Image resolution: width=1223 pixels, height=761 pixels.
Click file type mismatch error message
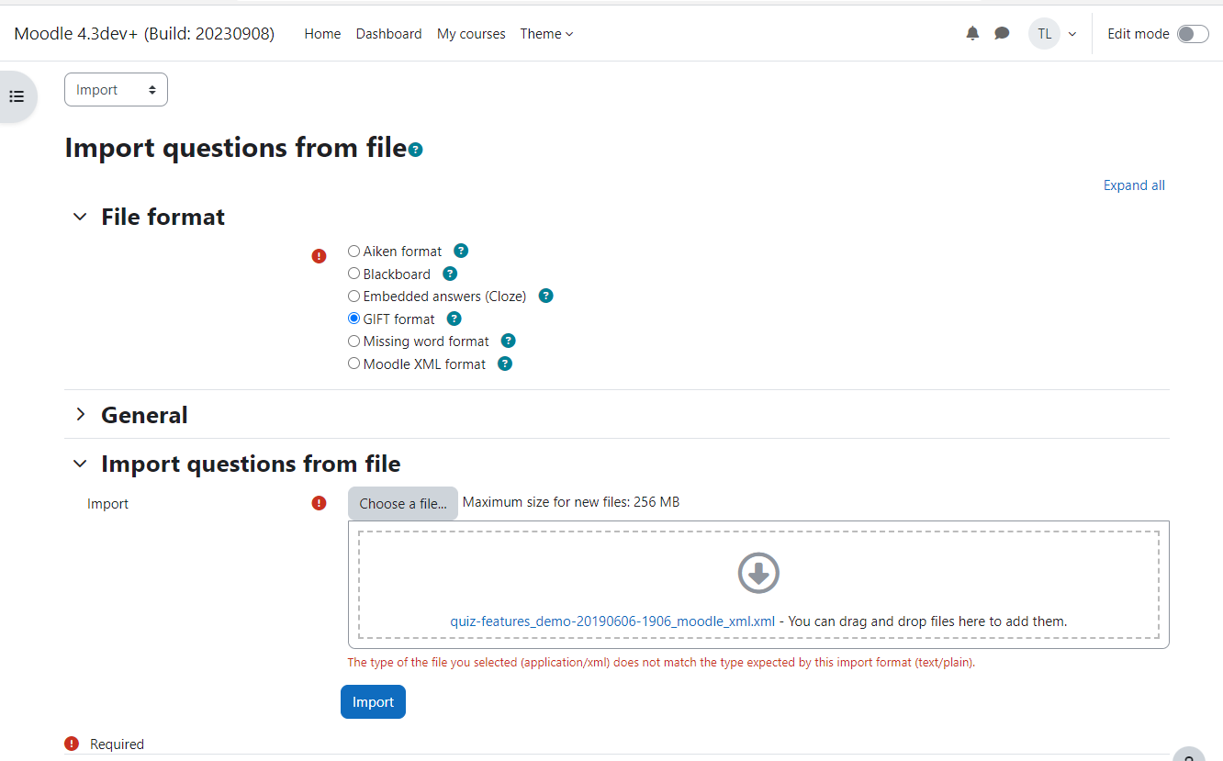(661, 662)
